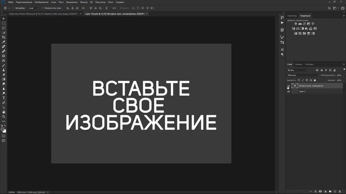This screenshot has width=346, height=194.
Task: Filter layers by adjustment layers
Action: 322,70
